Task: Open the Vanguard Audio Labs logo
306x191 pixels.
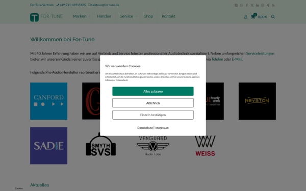Action: click(x=153, y=146)
